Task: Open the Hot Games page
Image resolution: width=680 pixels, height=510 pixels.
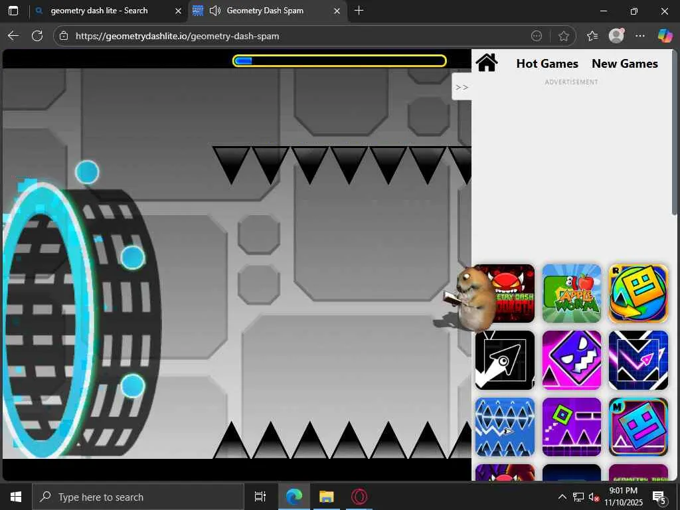Action: coord(547,64)
